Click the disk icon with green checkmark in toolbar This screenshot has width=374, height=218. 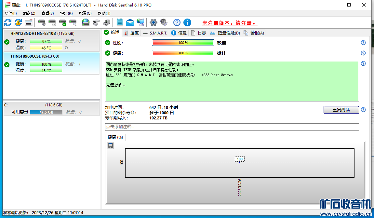click(x=62, y=22)
